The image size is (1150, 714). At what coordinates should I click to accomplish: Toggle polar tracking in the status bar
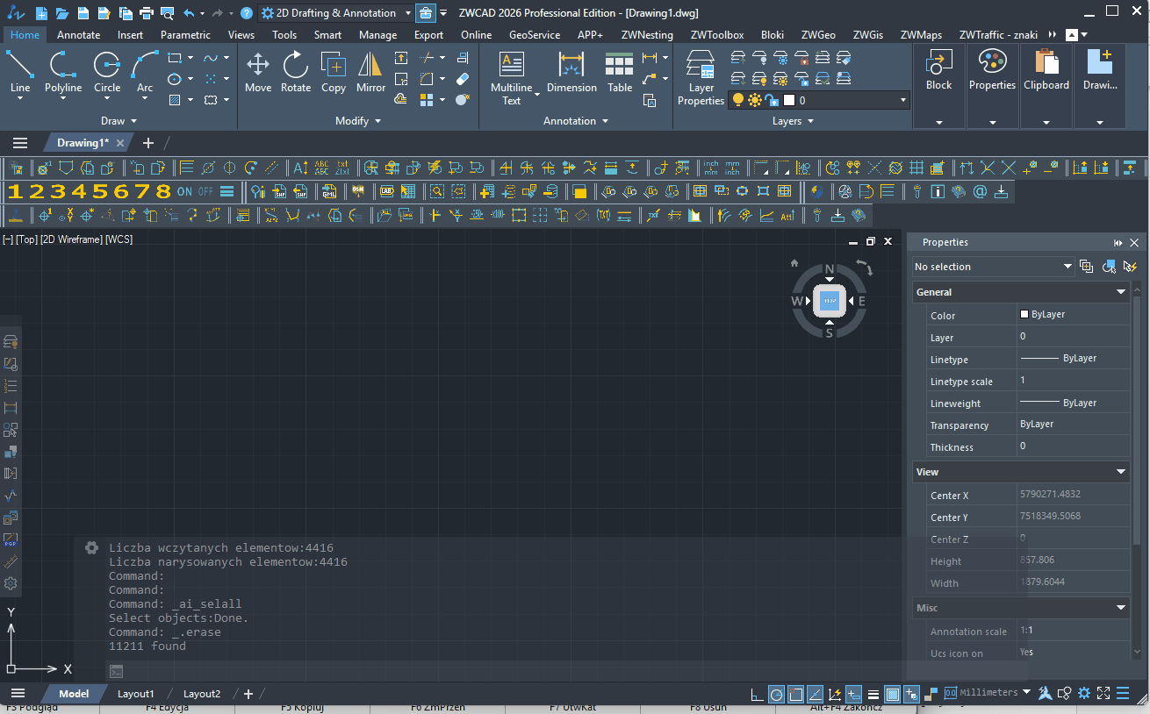click(776, 694)
